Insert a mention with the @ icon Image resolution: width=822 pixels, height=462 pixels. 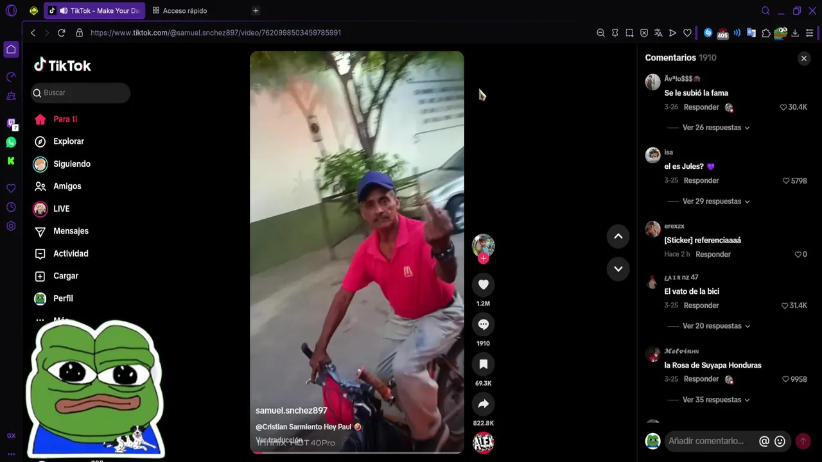point(764,441)
